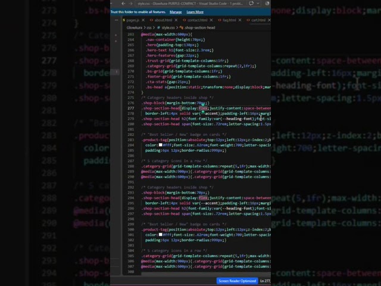Click the .hero-text h1 font-size code line
The image size is (381, 286).
click(180, 50)
